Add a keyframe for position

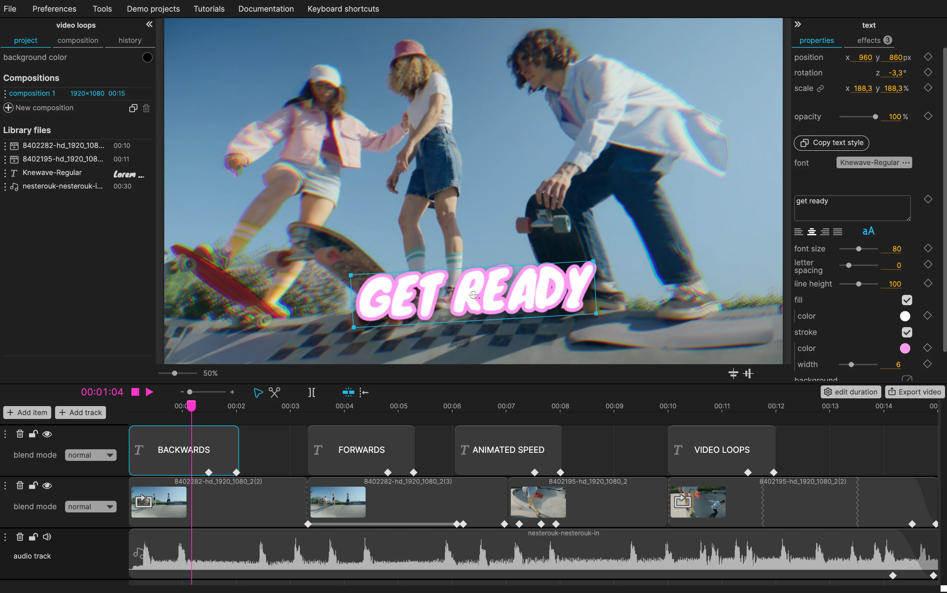pyautogui.click(x=928, y=57)
